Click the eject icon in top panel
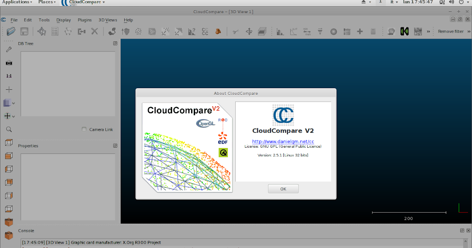Image resolution: width=472 pixels, height=248 pixels. coord(364,2)
